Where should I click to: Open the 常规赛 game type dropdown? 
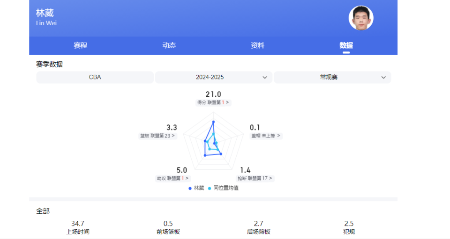(332, 77)
